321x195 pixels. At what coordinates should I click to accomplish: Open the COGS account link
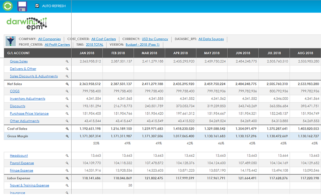point(15,91)
